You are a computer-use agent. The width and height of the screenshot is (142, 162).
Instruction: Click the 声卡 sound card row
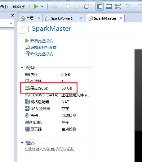coord(51,115)
